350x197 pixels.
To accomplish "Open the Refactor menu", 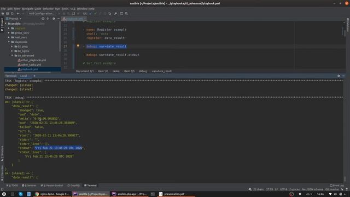I will pyautogui.click(x=48, y=9).
